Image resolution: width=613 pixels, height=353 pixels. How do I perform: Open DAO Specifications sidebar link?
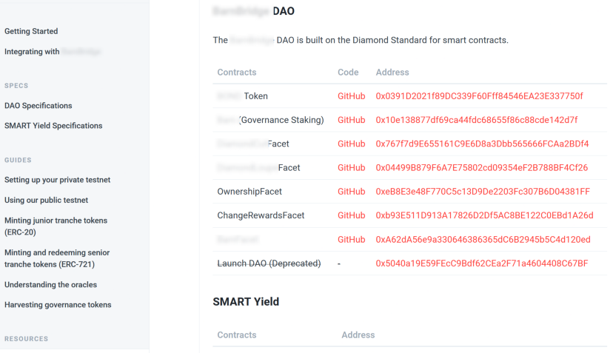(x=38, y=106)
